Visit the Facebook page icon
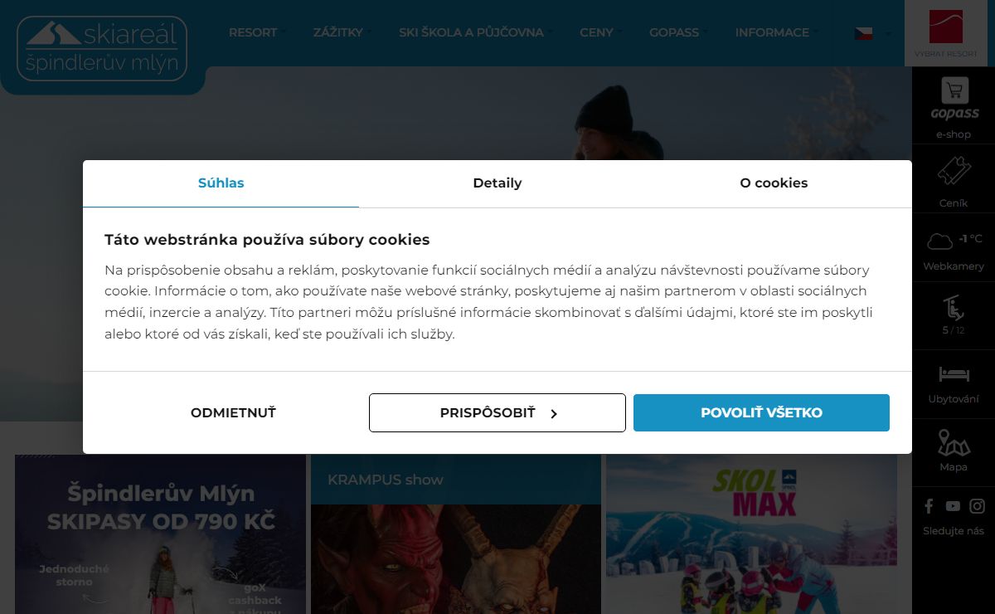 point(929,506)
